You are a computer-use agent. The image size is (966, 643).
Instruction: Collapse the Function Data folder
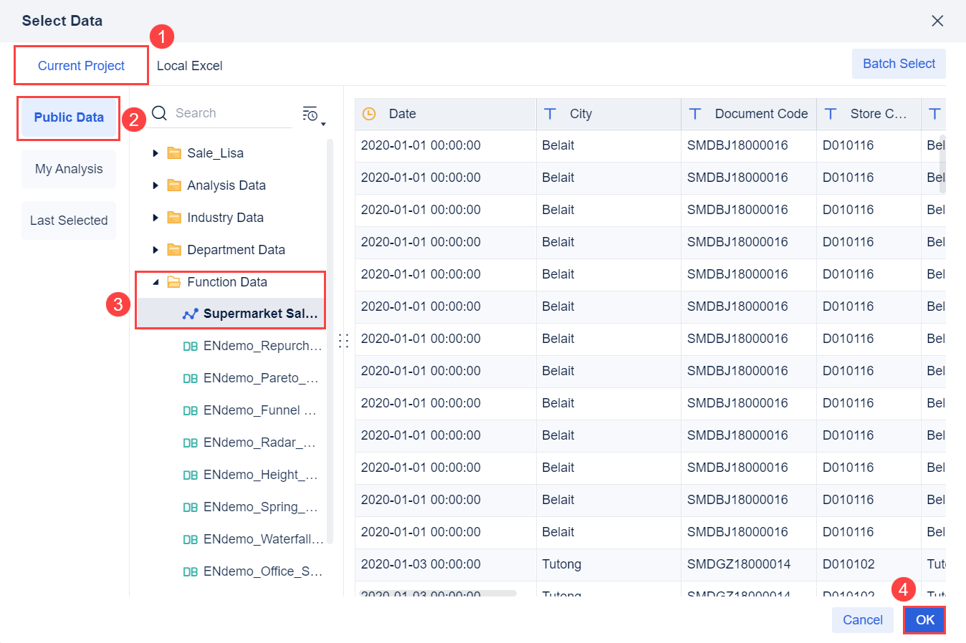click(x=155, y=281)
